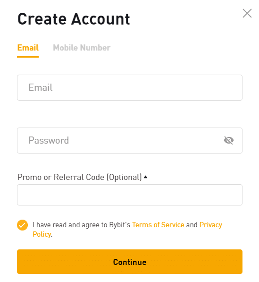The height and width of the screenshot is (282, 259).
Task: Open the Privacy Policy link
Action: pyautogui.click(x=211, y=225)
